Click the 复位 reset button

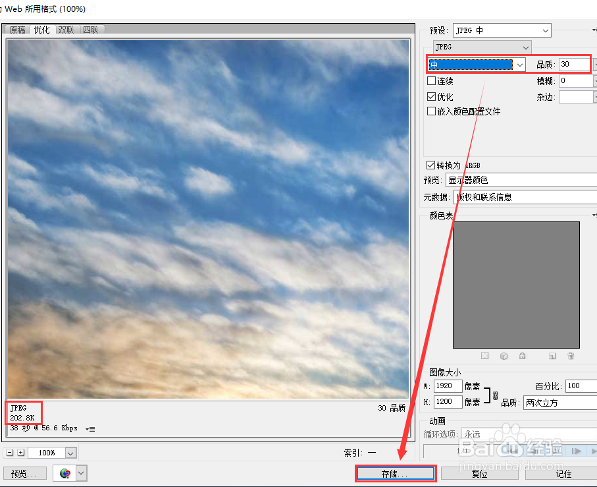(x=480, y=474)
